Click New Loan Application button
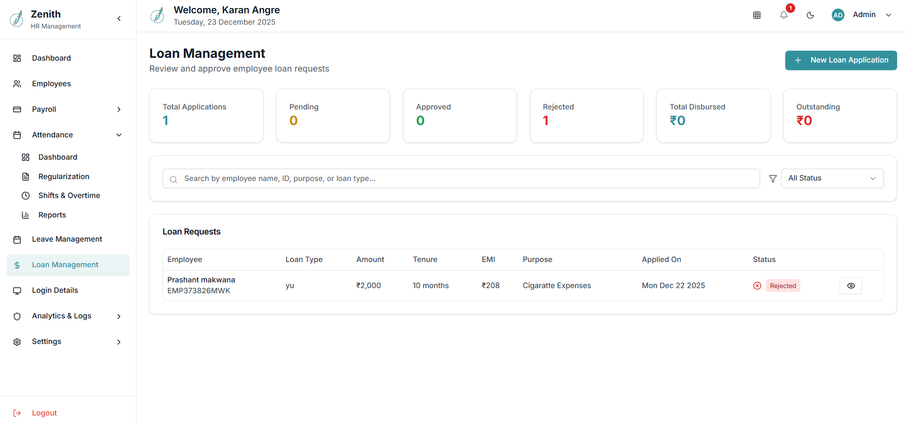The image size is (908, 425). pyautogui.click(x=841, y=60)
